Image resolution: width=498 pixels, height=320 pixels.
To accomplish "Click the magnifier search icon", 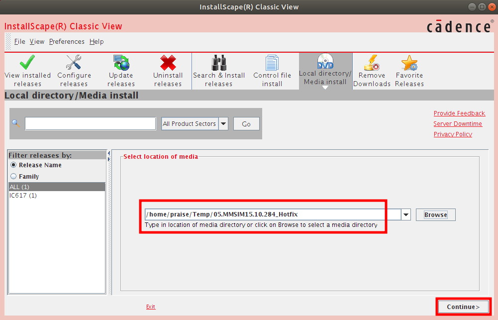I will click(x=16, y=123).
